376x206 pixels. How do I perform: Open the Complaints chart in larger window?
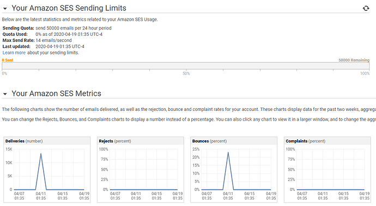pos(328,170)
